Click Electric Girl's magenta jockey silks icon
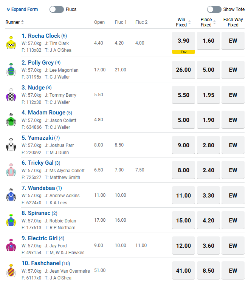Image resolution: width=251 pixels, height=284 pixels. tap(11, 245)
